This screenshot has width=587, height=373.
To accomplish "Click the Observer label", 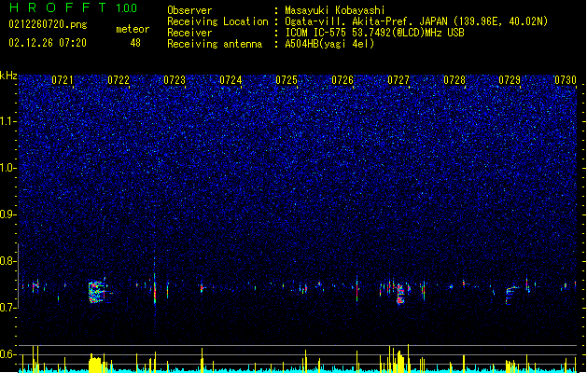I will tap(189, 10).
